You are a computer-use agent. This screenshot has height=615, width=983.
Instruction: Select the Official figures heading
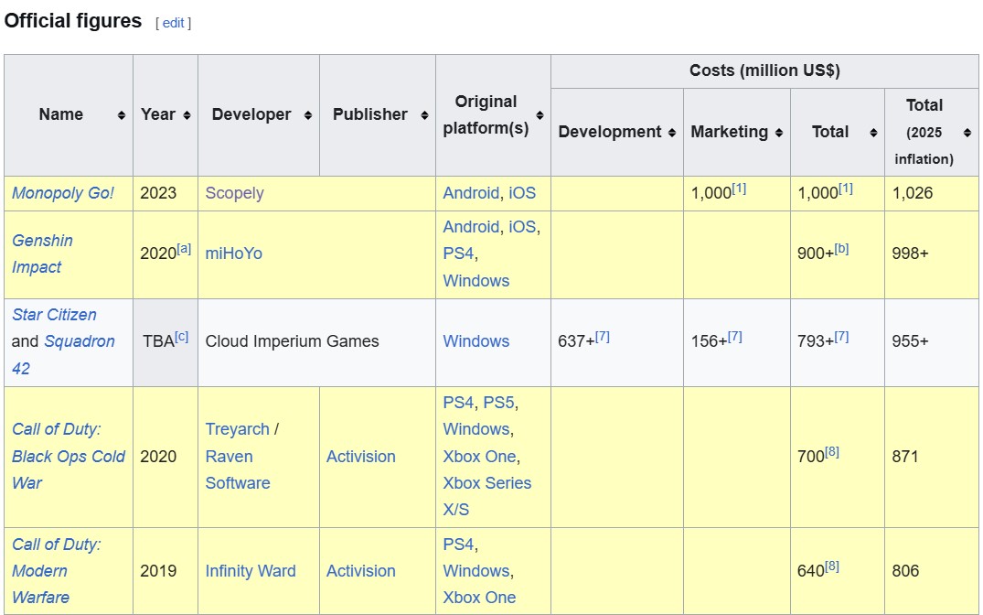click(x=73, y=21)
